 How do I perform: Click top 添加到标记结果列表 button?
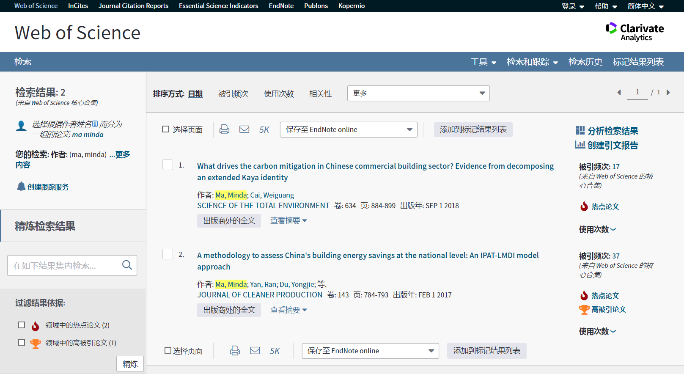point(473,129)
